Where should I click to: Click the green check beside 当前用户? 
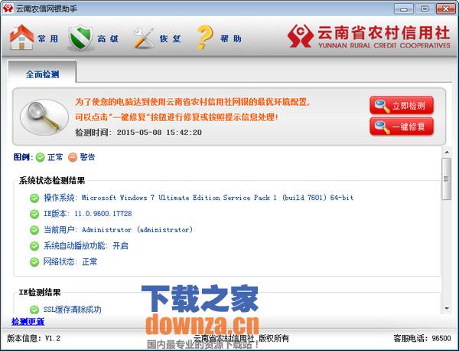34,230
